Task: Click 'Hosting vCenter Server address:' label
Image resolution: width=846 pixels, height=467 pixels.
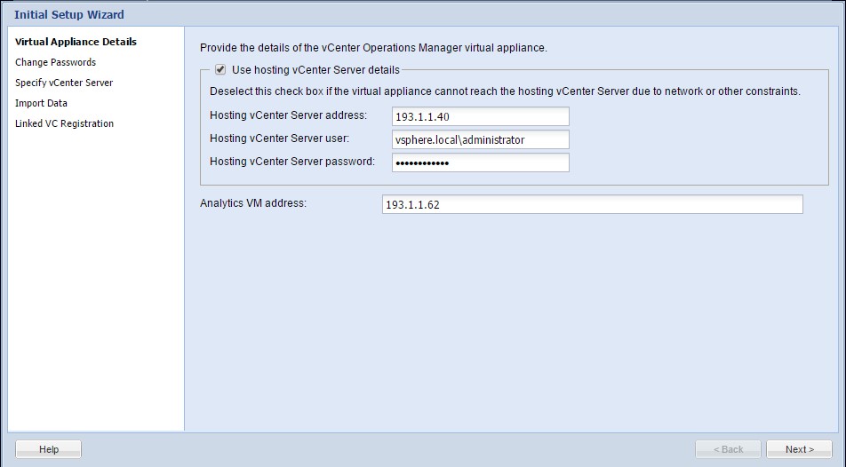Action: (288, 115)
